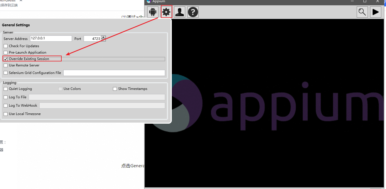The image size is (386, 189).
Task: Enable Use Remote Server checkbox
Action: [6, 65]
